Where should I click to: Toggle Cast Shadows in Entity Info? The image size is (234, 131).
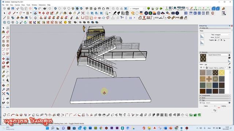(224, 40)
